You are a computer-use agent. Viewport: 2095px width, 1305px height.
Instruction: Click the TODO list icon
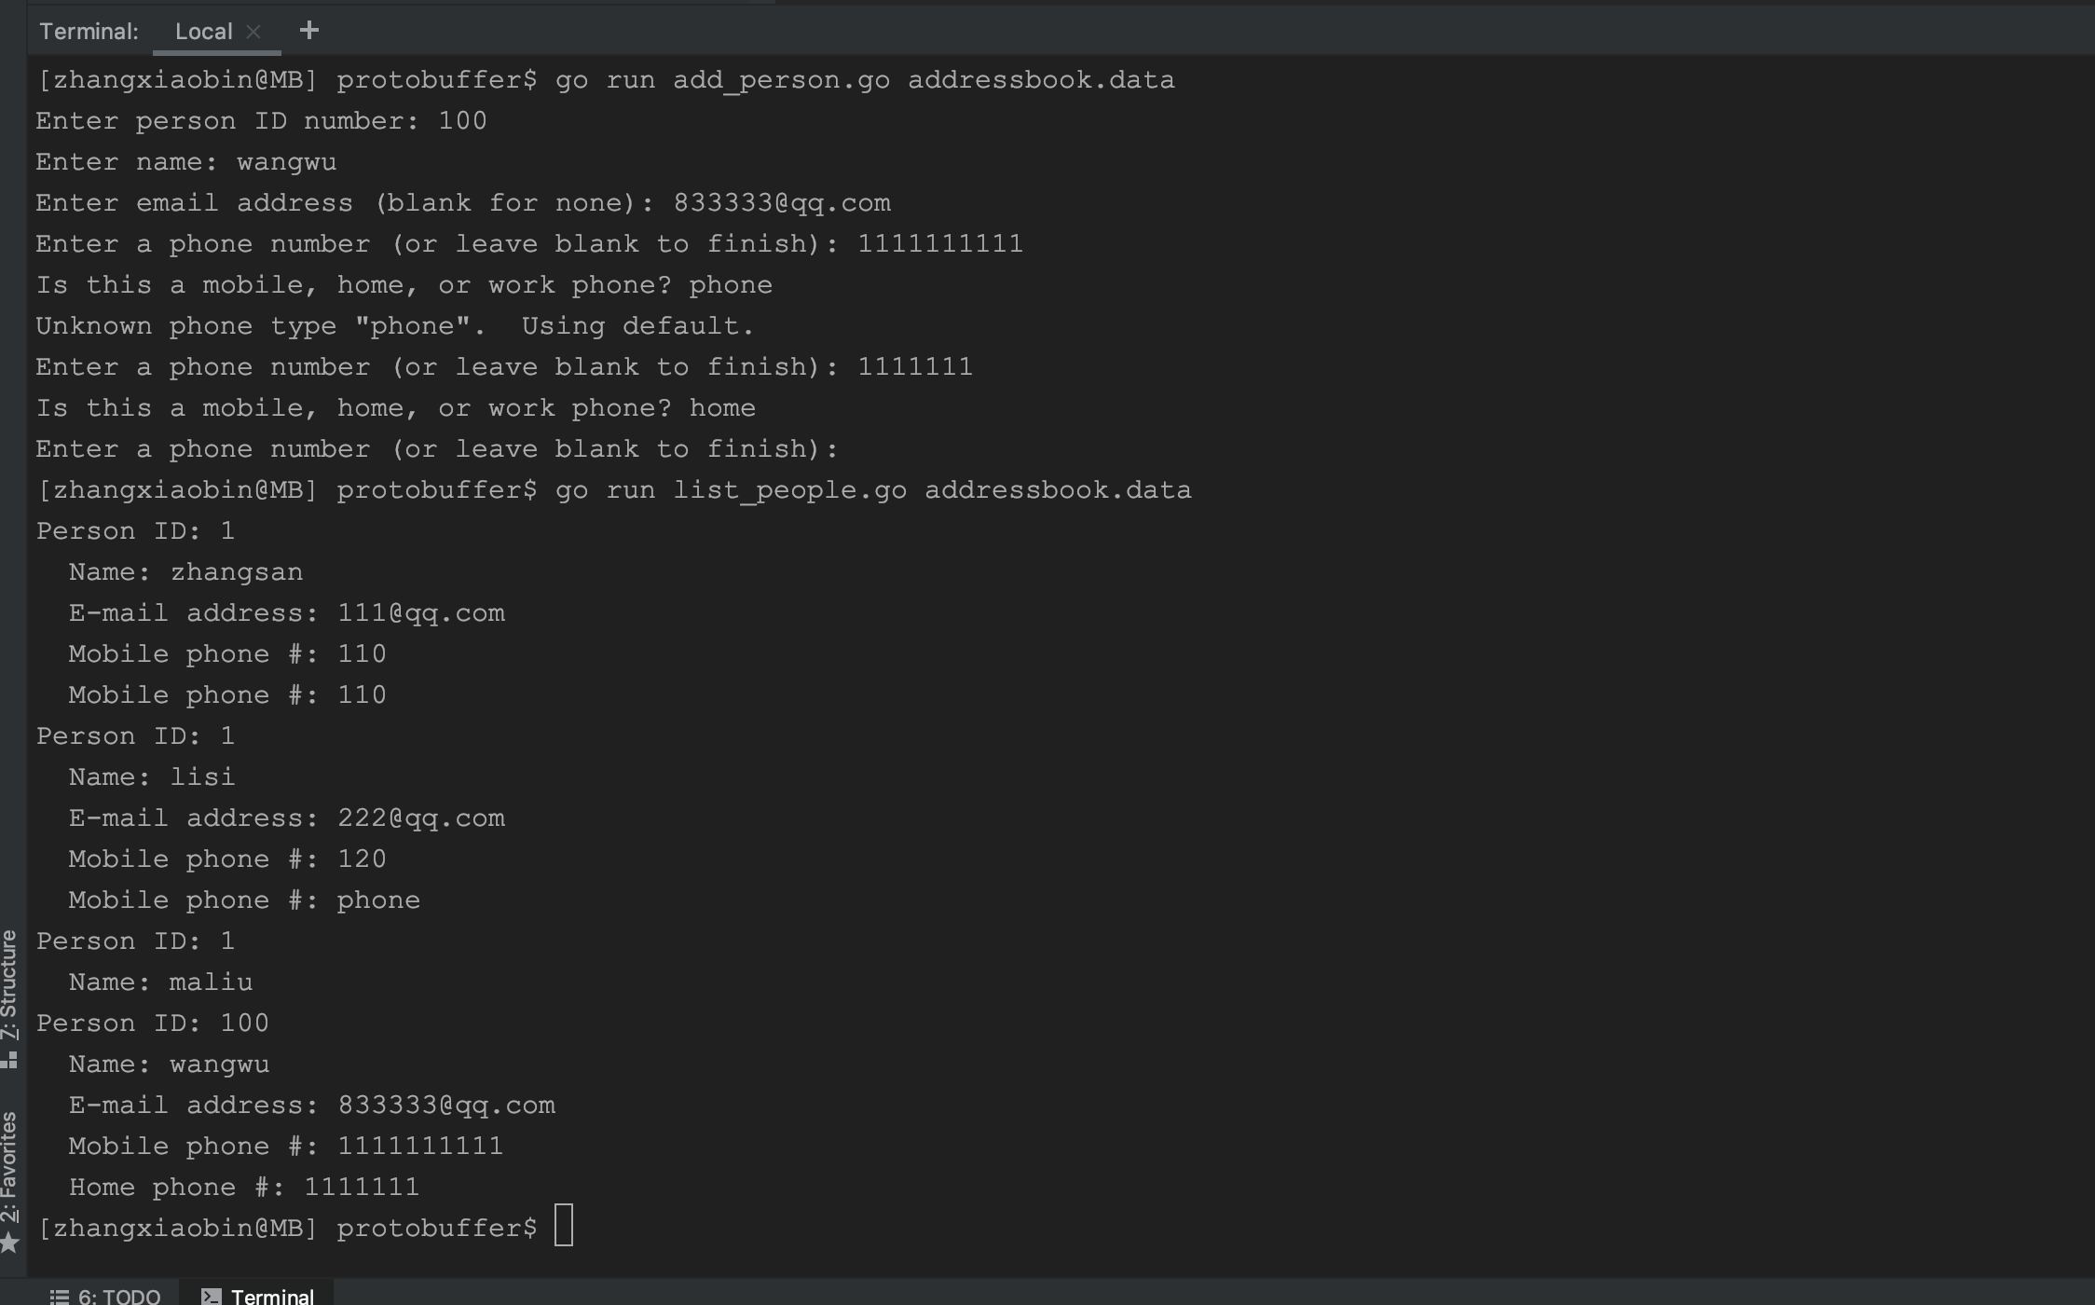60,1297
